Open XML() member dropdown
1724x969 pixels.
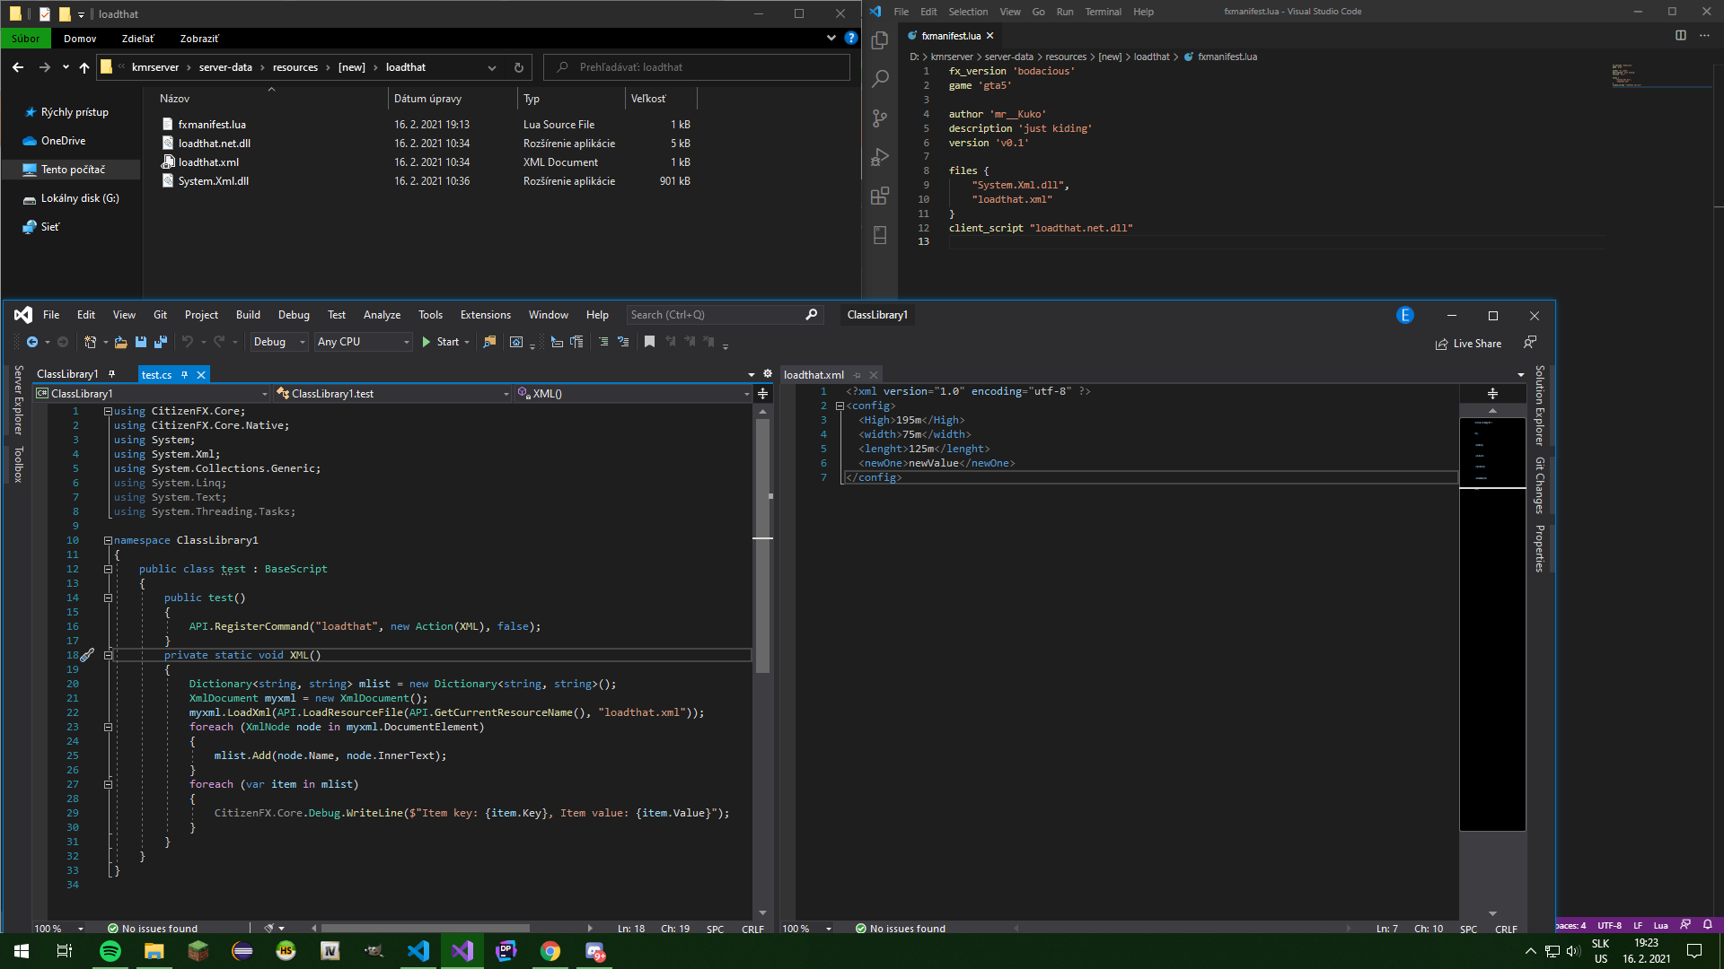[x=632, y=394]
